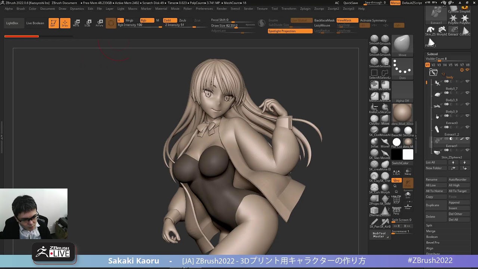Choose the Flat Color material icon

coord(397,142)
